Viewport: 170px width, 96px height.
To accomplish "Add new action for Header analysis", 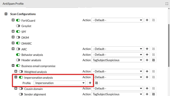I will point(147,60).
